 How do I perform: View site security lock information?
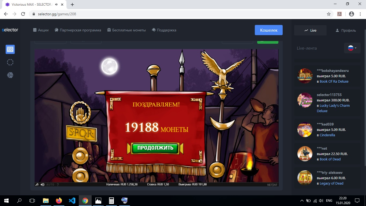(34, 14)
